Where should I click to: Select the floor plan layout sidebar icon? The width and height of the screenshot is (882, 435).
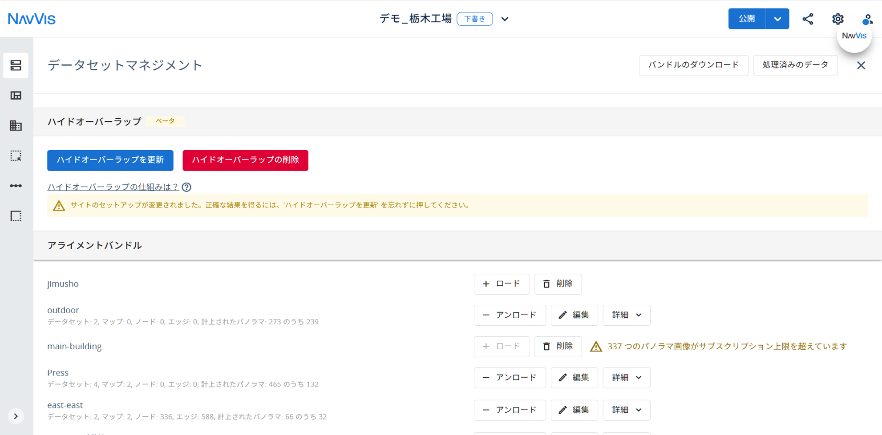[16, 96]
